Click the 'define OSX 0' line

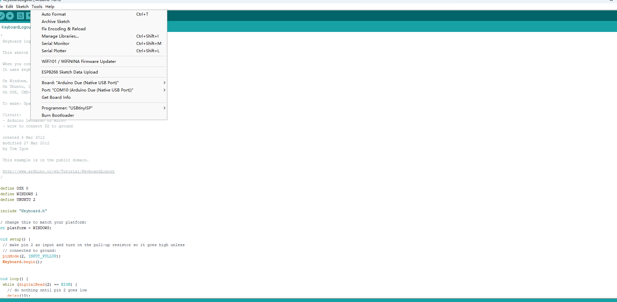[x=14, y=188]
